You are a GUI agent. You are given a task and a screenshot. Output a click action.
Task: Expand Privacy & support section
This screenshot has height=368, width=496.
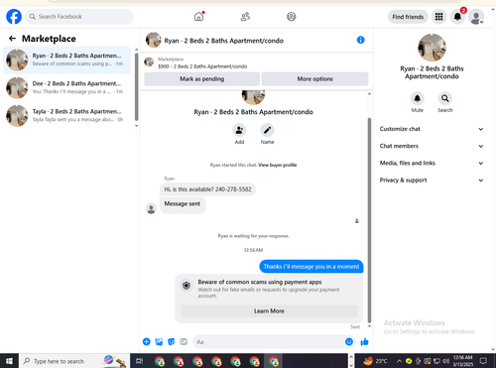[x=432, y=181]
